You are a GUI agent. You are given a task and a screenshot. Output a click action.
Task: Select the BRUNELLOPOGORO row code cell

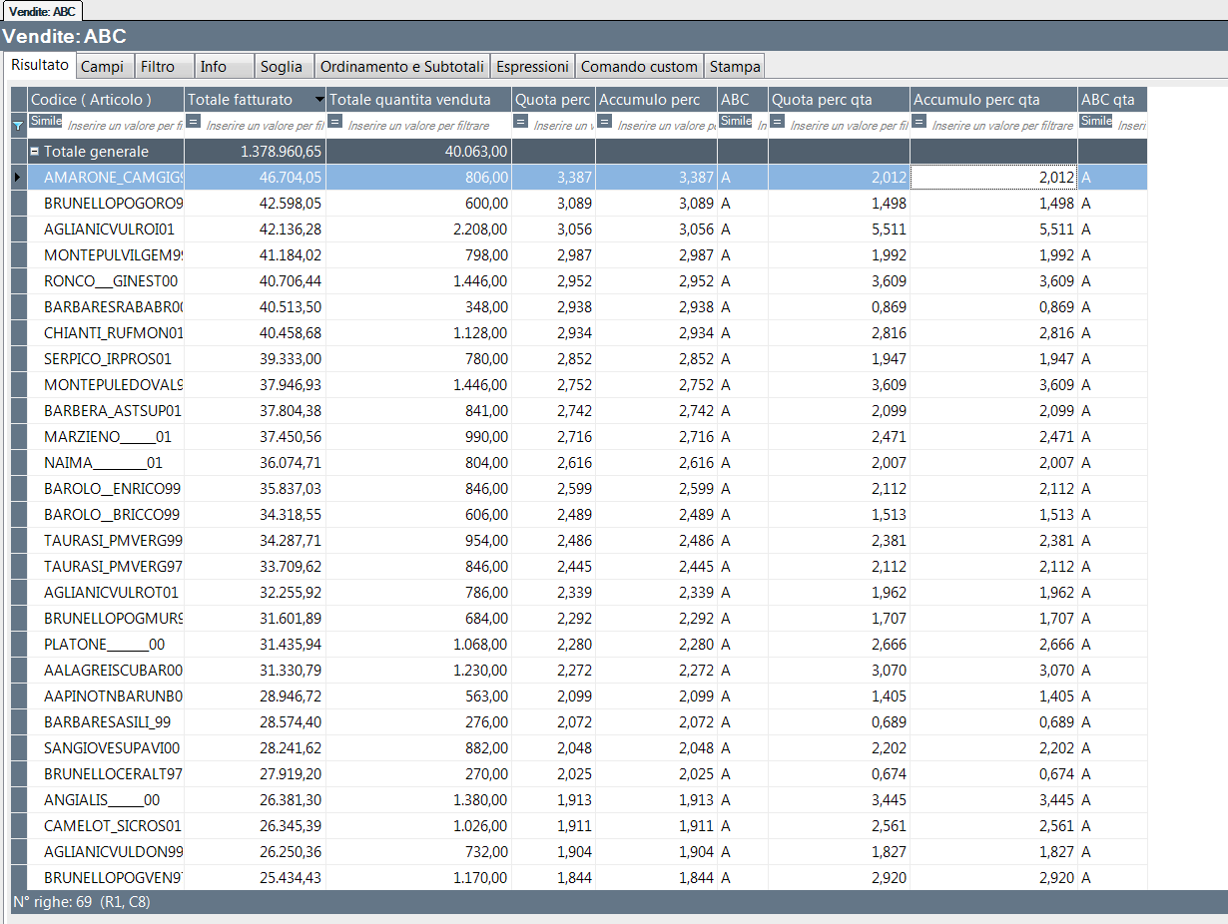point(113,204)
